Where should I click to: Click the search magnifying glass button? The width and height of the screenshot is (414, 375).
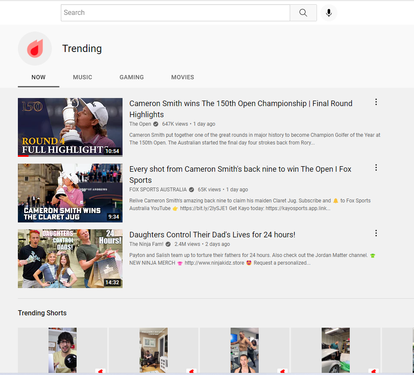[x=303, y=13]
